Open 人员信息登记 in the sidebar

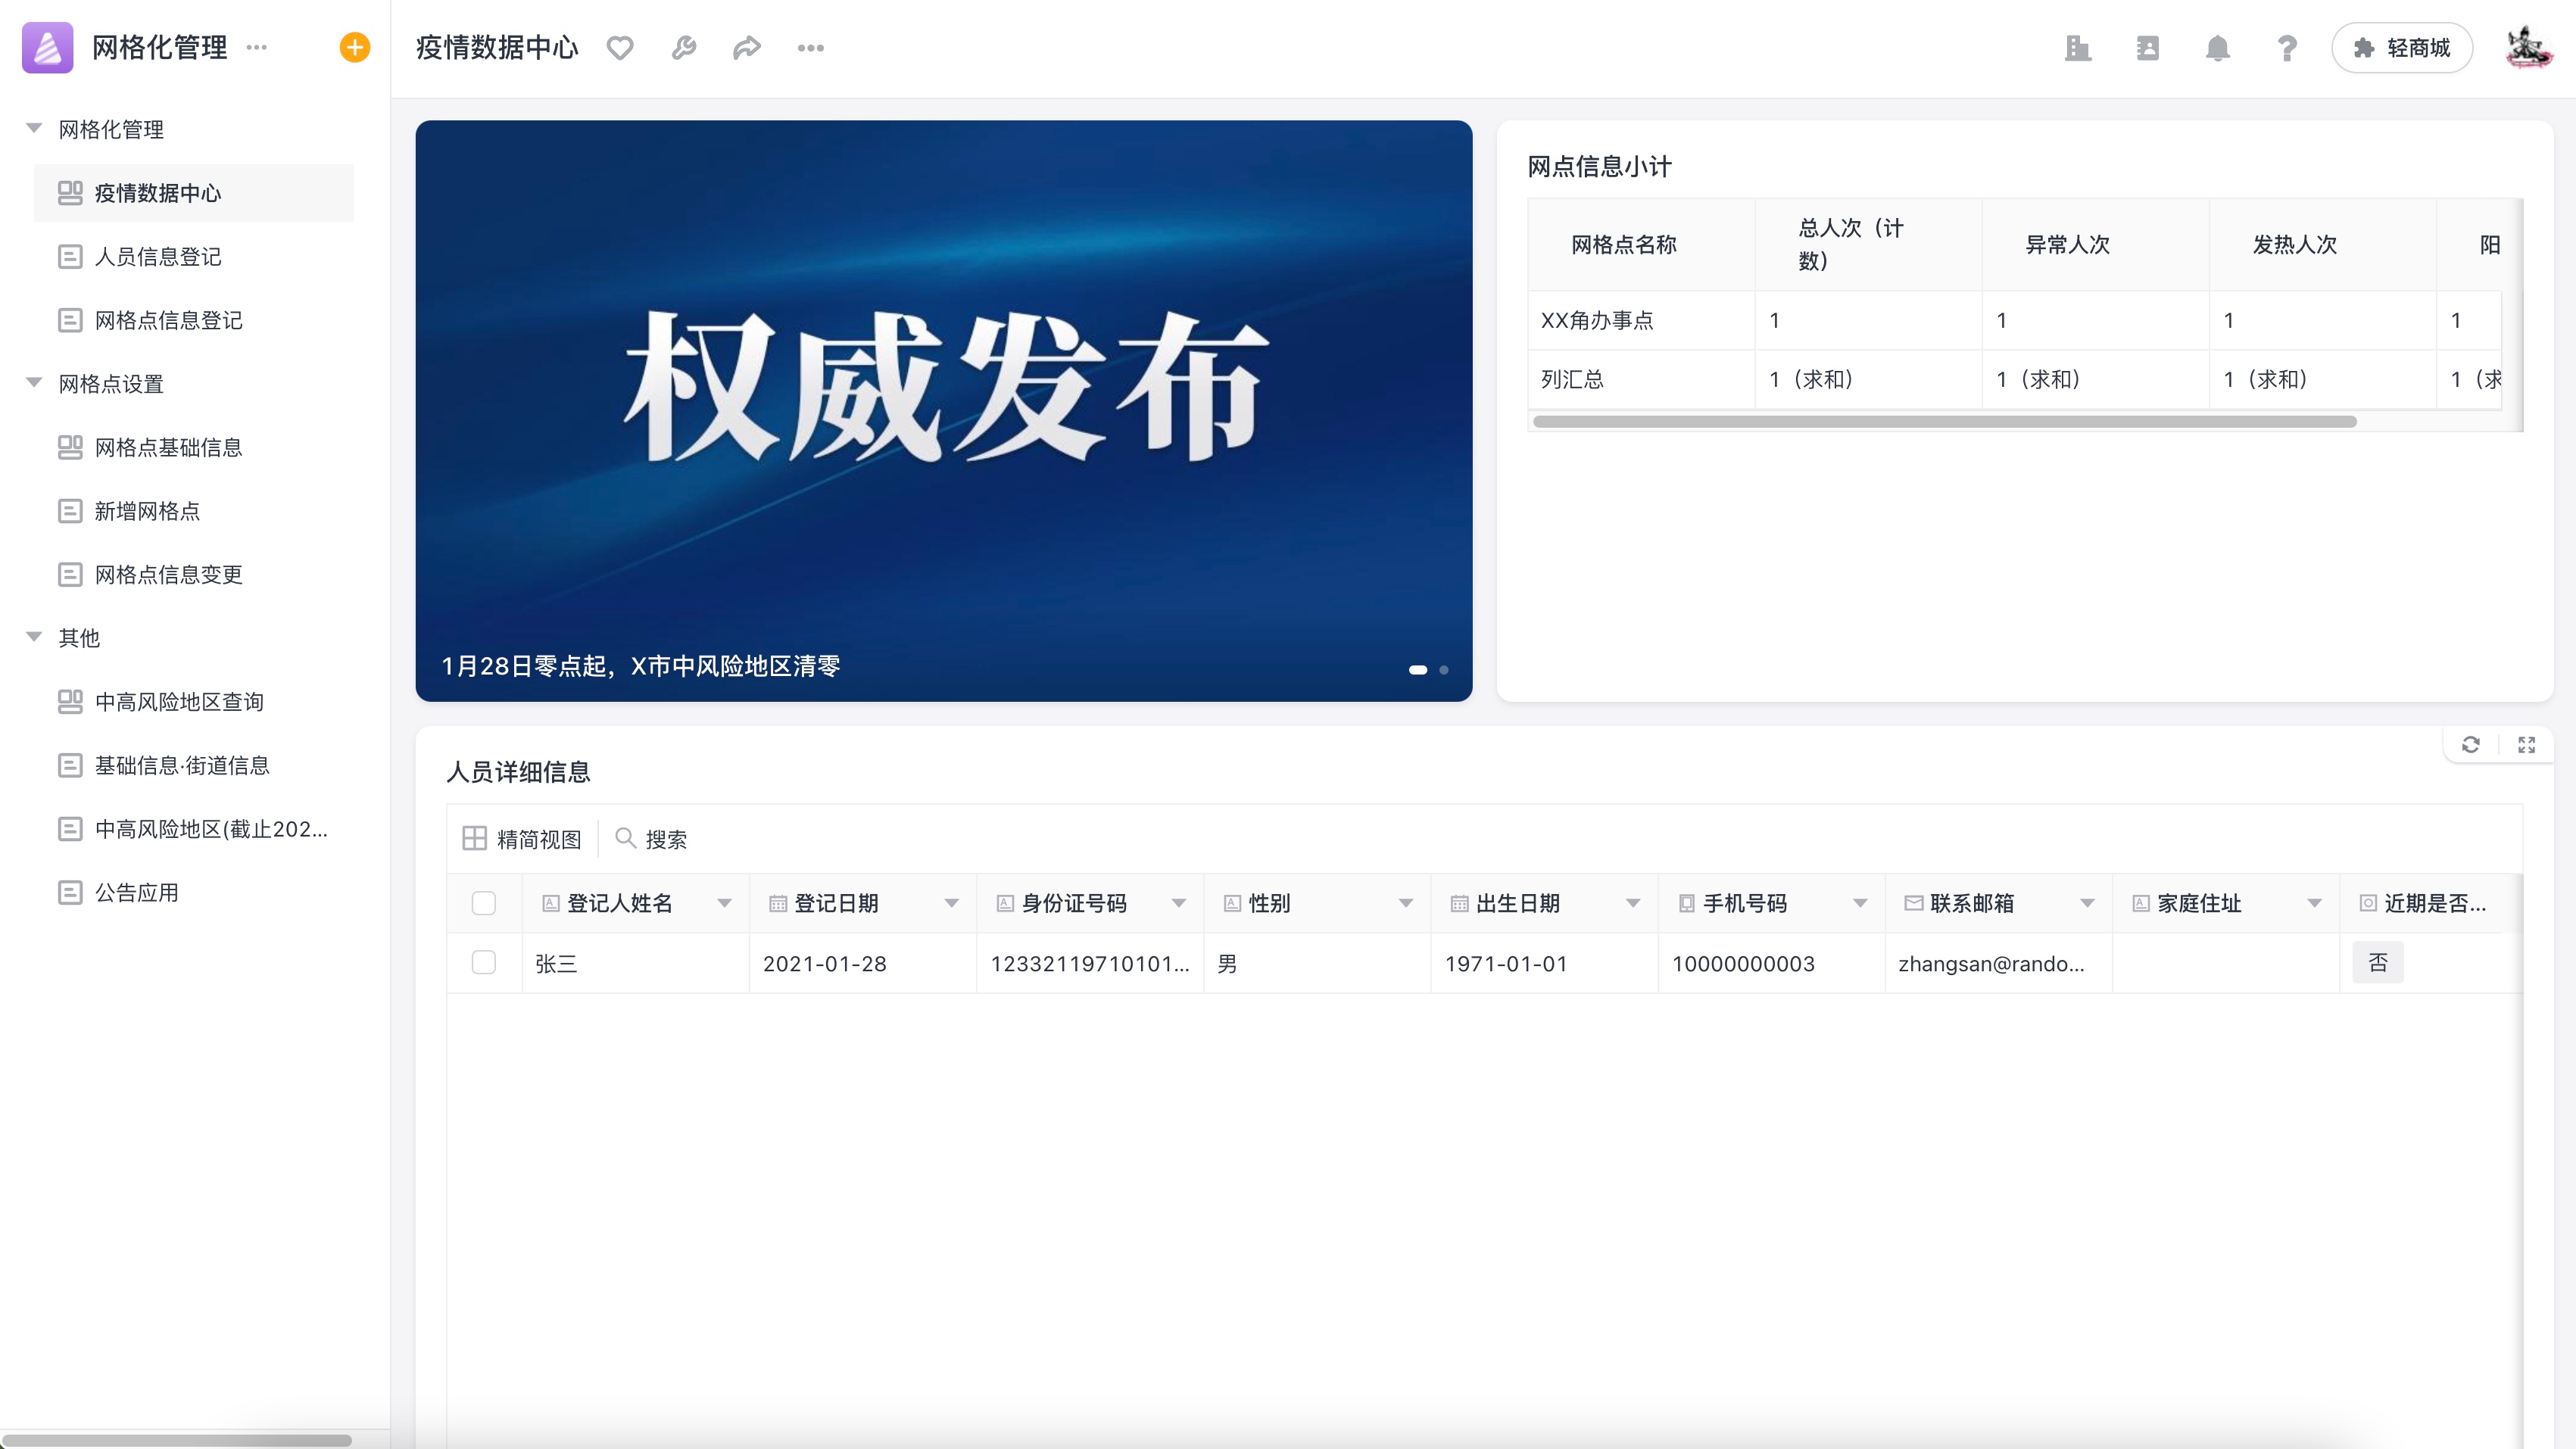[157, 256]
